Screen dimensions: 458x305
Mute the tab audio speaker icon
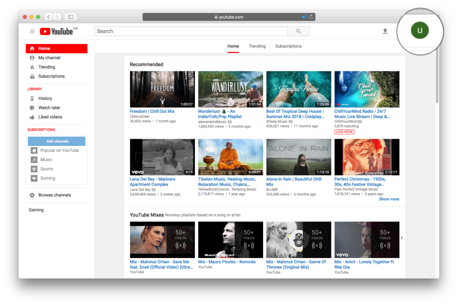click(304, 17)
